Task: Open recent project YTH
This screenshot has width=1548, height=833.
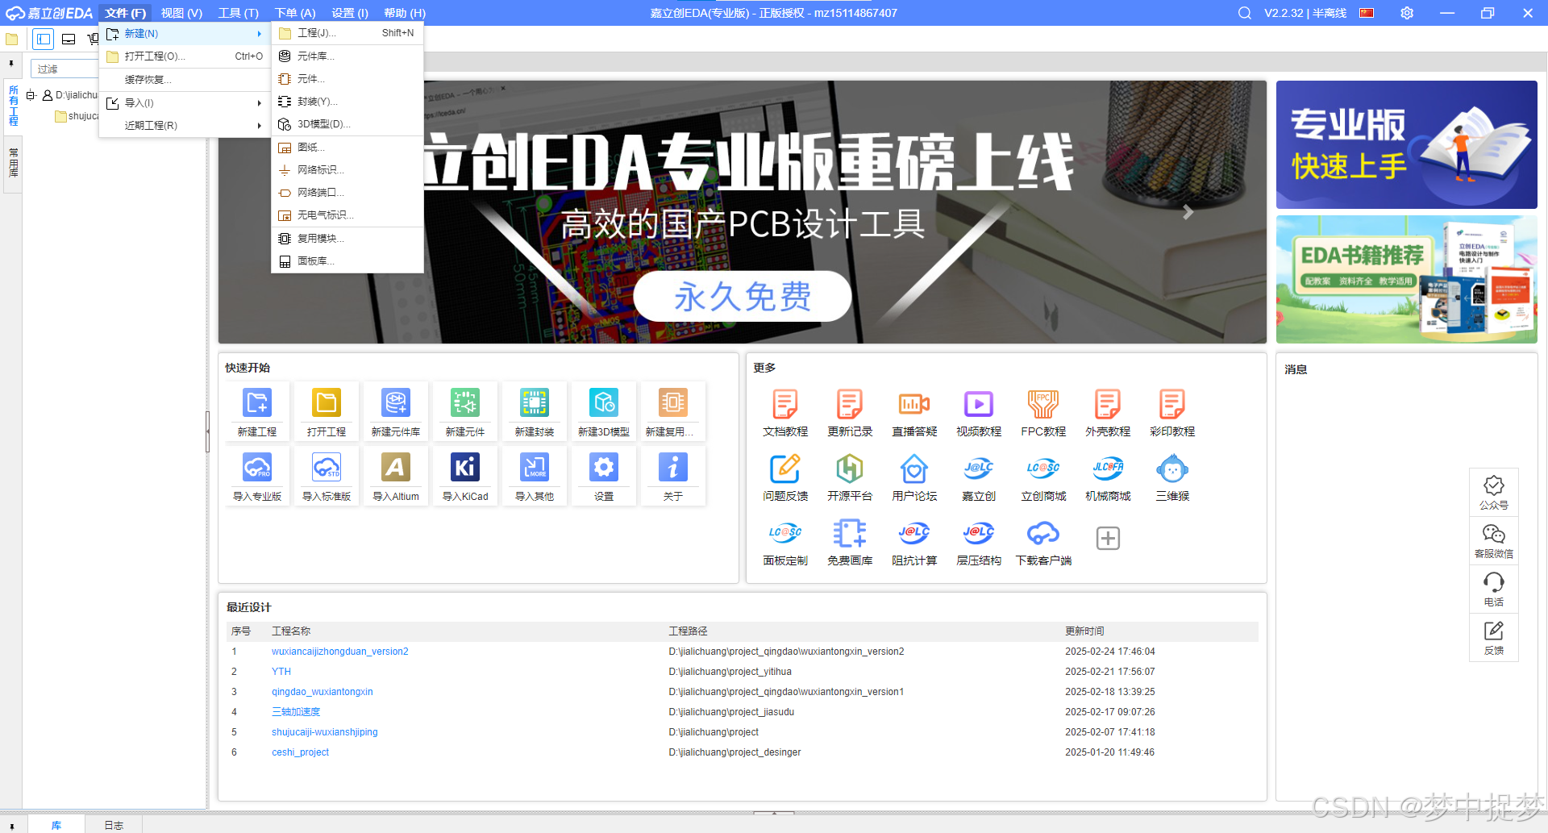Action: (281, 672)
